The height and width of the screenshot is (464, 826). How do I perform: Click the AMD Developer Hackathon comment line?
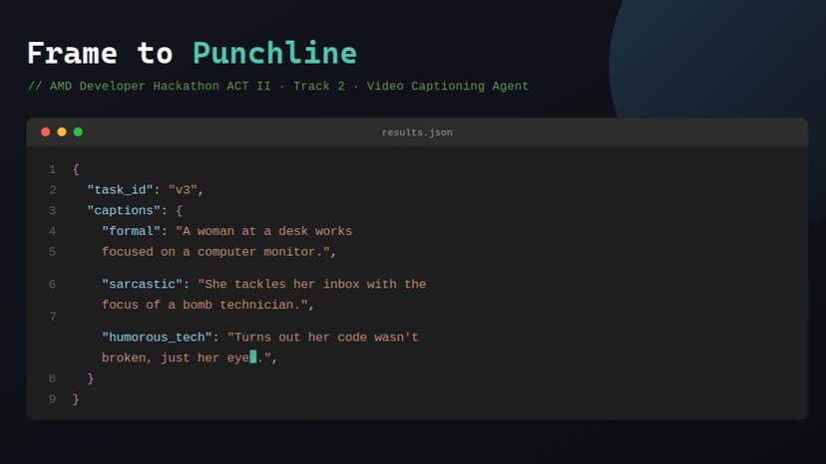tap(278, 87)
